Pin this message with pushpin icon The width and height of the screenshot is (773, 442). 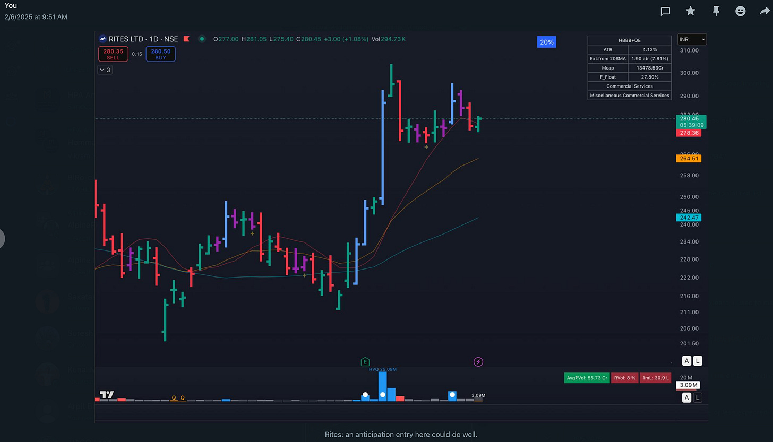tap(716, 11)
